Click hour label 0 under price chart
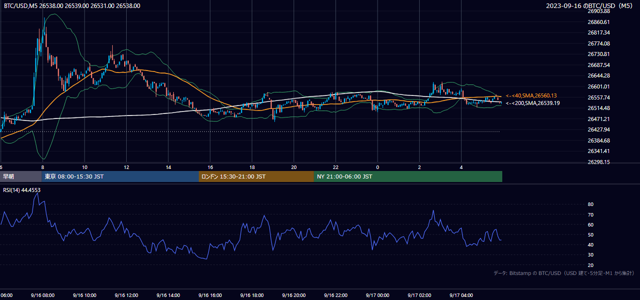This screenshot has width=640, height=300. [x=378, y=167]
